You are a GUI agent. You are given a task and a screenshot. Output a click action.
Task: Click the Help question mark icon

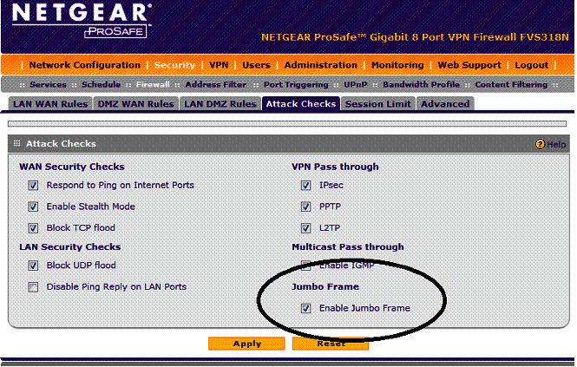(540, 144)
